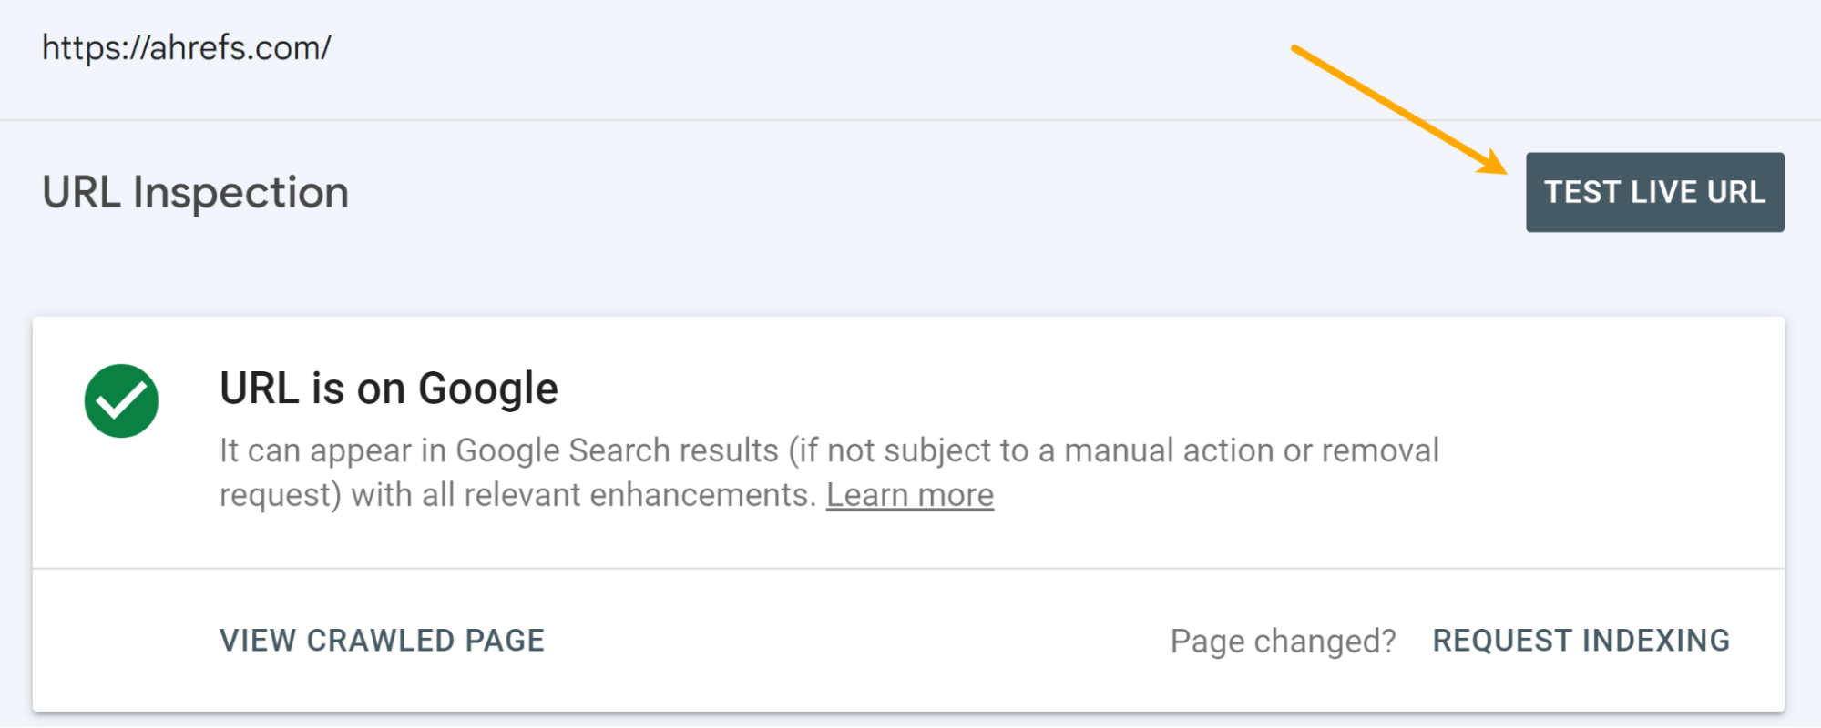Select the URL is on Google success icon
The height and width of the screenshot is (728, 1821).
121,399
